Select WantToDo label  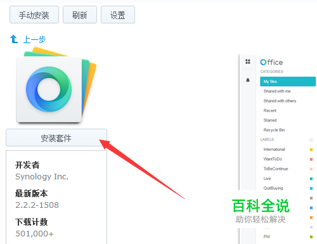tap(273, 159)
